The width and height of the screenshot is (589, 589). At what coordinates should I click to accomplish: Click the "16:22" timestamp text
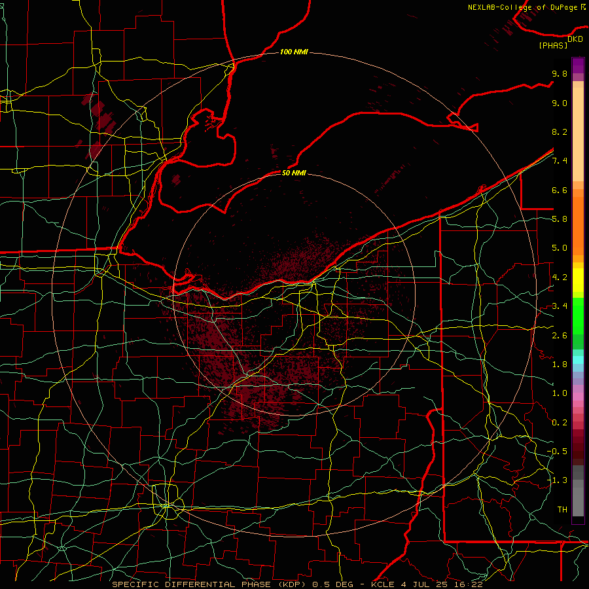[x=468, y=584]
